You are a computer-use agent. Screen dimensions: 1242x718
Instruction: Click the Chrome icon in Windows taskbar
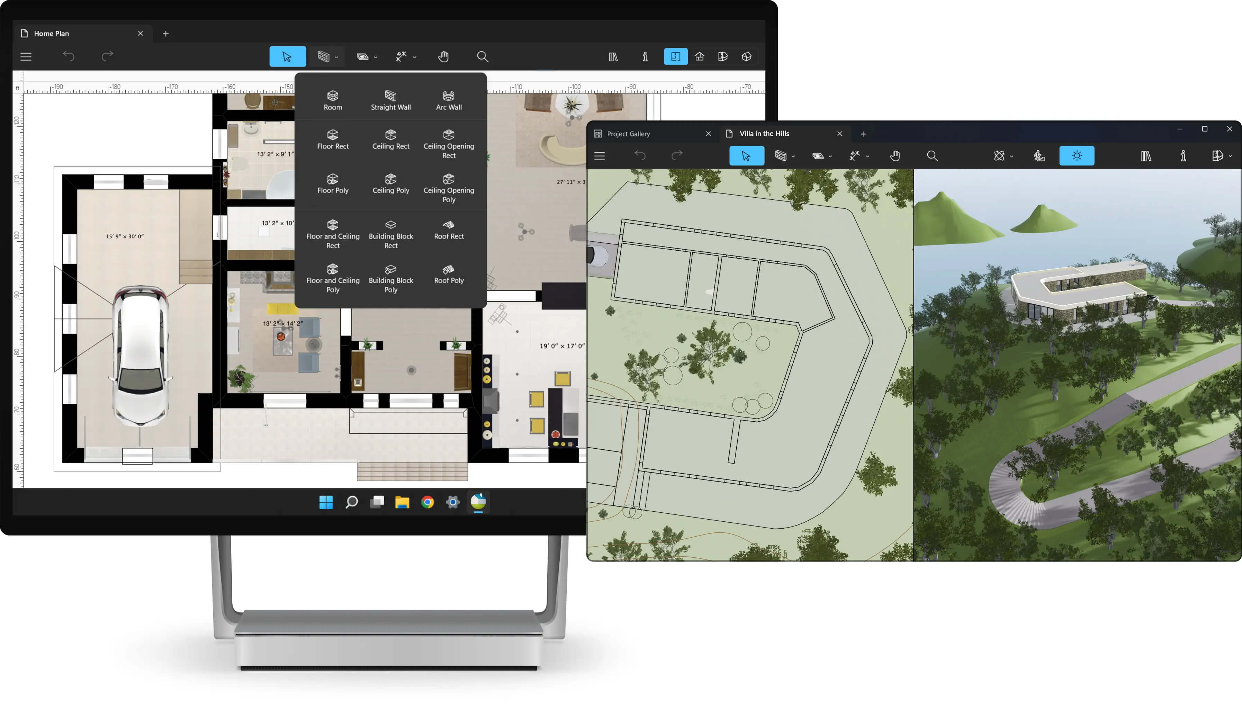[x=427, y=502]
